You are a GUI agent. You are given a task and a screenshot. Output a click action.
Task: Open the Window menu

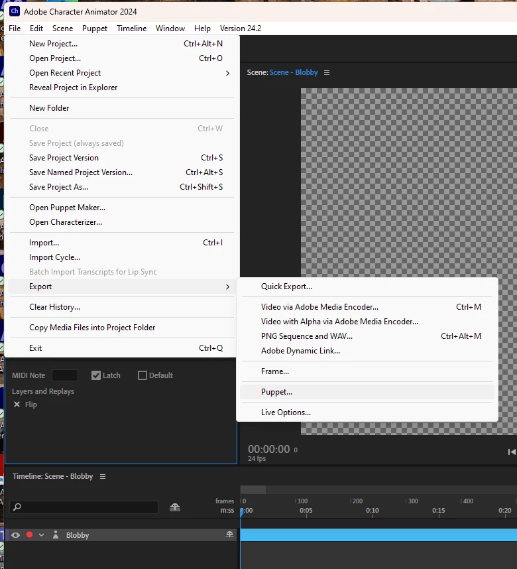click(170, 29)
